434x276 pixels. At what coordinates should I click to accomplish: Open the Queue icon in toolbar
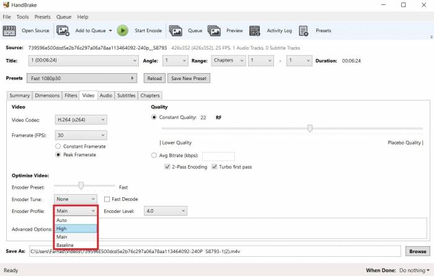pos(176,30)
